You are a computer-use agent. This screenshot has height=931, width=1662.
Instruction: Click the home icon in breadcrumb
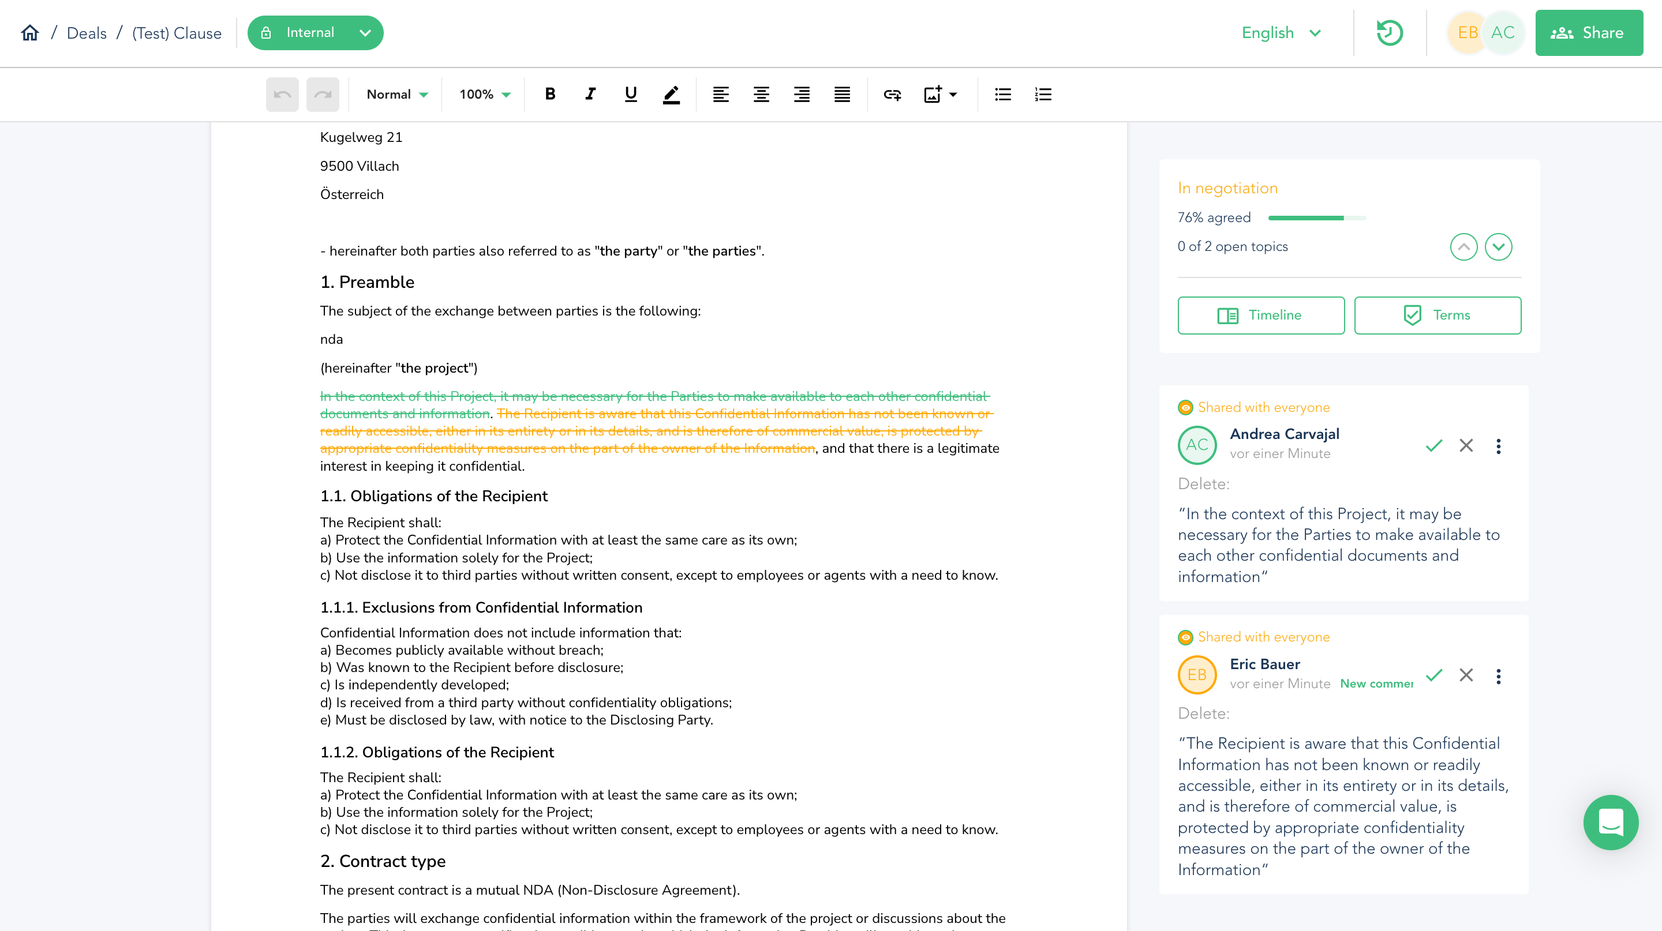coord(29,33)
